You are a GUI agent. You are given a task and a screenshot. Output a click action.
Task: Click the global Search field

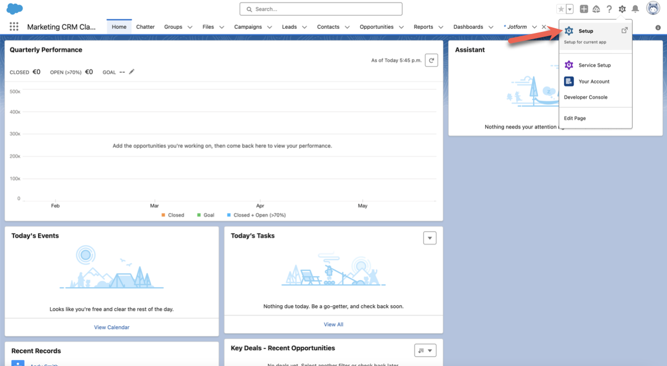click(321, 9)
